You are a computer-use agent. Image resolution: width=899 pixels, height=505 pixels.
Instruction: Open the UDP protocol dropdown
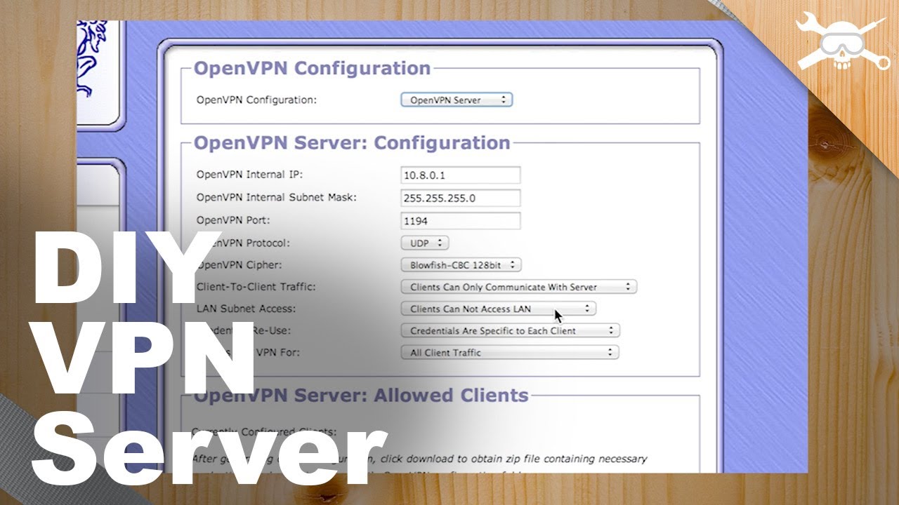[x=424, y=243]
